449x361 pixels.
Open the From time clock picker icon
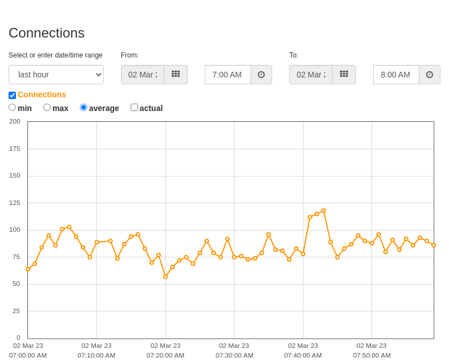pos(261,75)
